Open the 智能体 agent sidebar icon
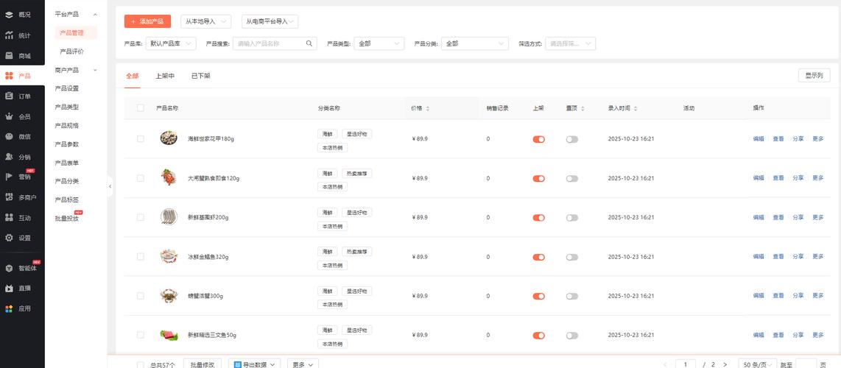Screen dimensions: 841x368 point(9,269)
